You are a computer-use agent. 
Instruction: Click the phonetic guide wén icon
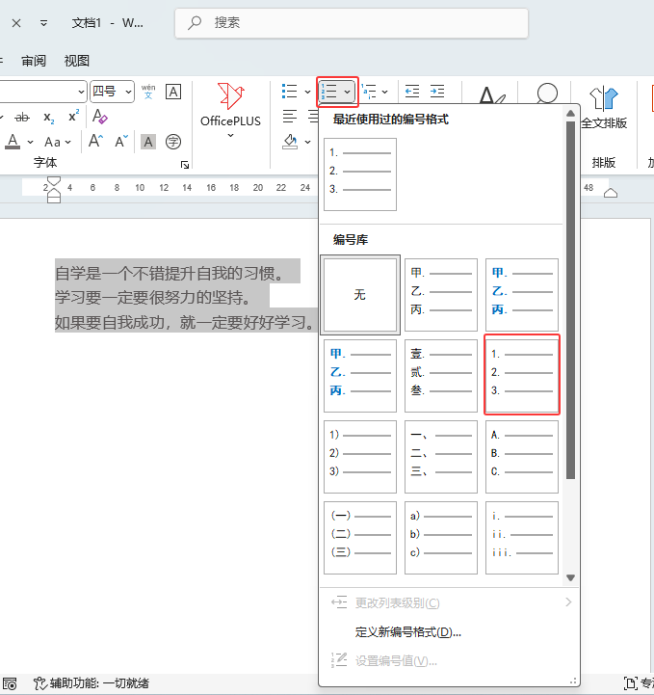(148, 92)
